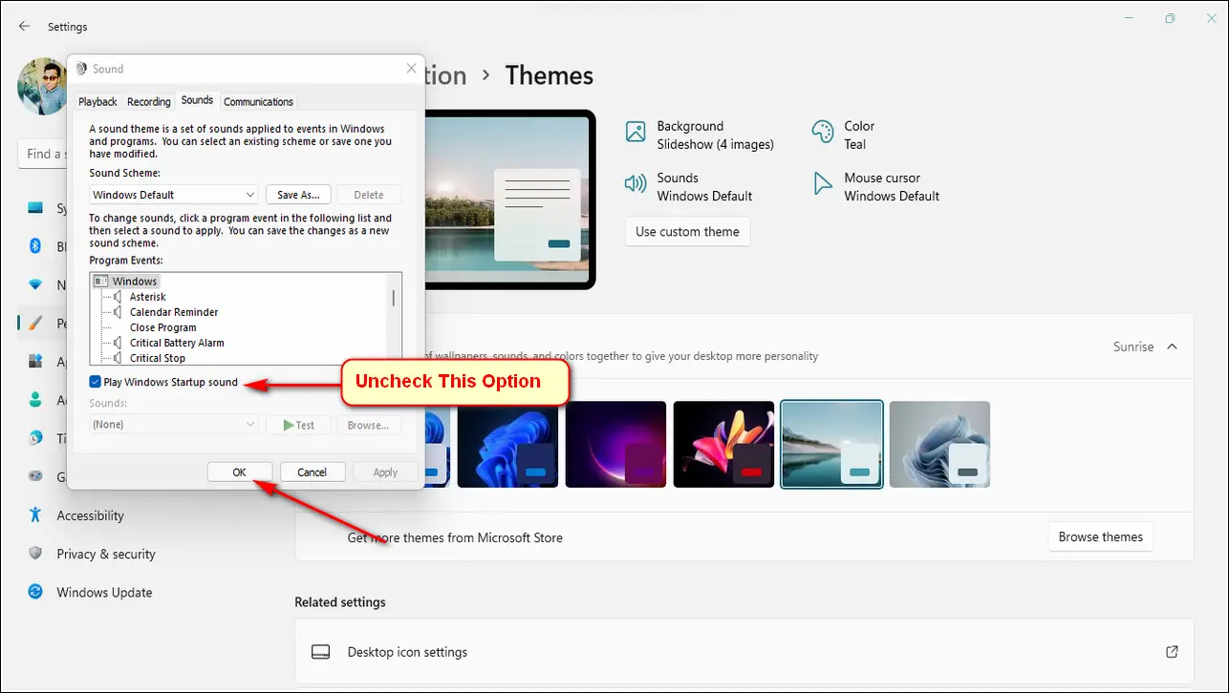1229x693 pixels.
Task: Open Windows Update in sidebar
Action: [104, 592]
